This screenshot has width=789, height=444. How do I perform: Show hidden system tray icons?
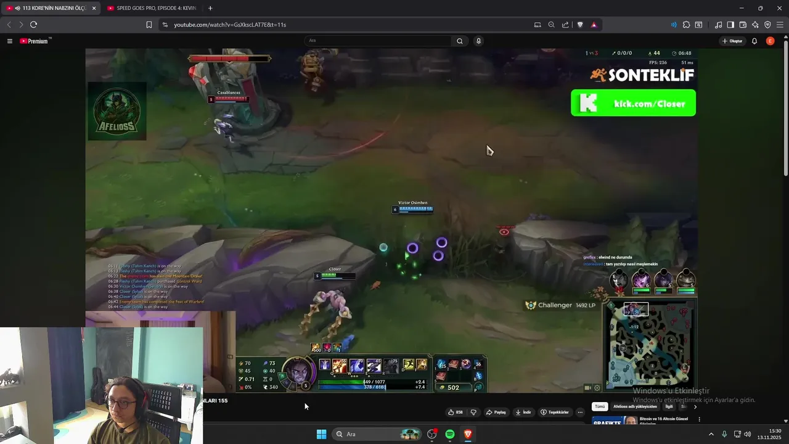tap(711, 434)
